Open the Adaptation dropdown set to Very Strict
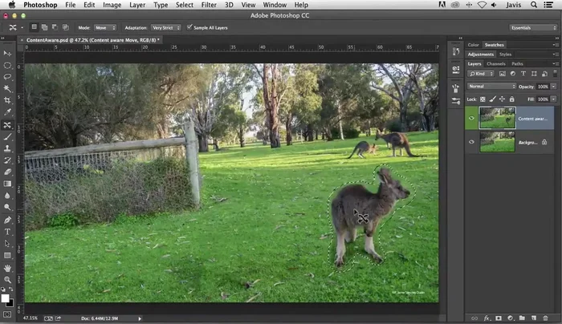The width and height of the screenshot is (562, 324). point(164,26)
